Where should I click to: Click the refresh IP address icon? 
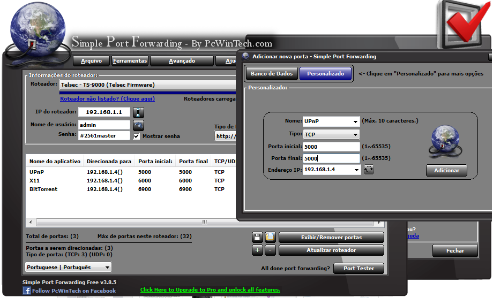point(369,170)
